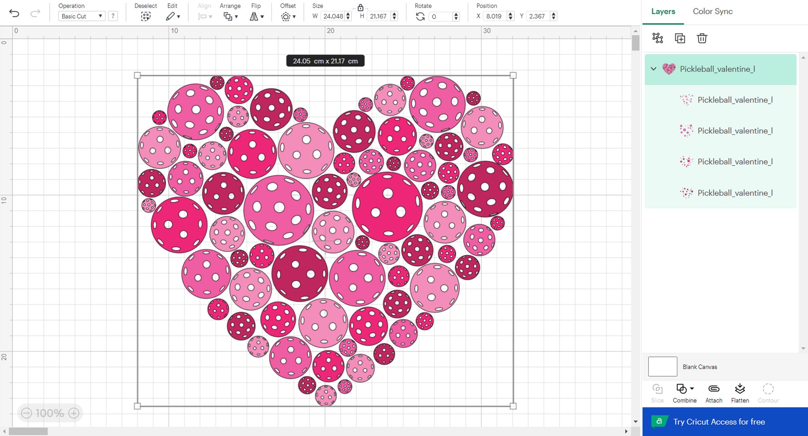
Task: Click the Duplicate icon in the Layers panel
Action: (680, 38)
